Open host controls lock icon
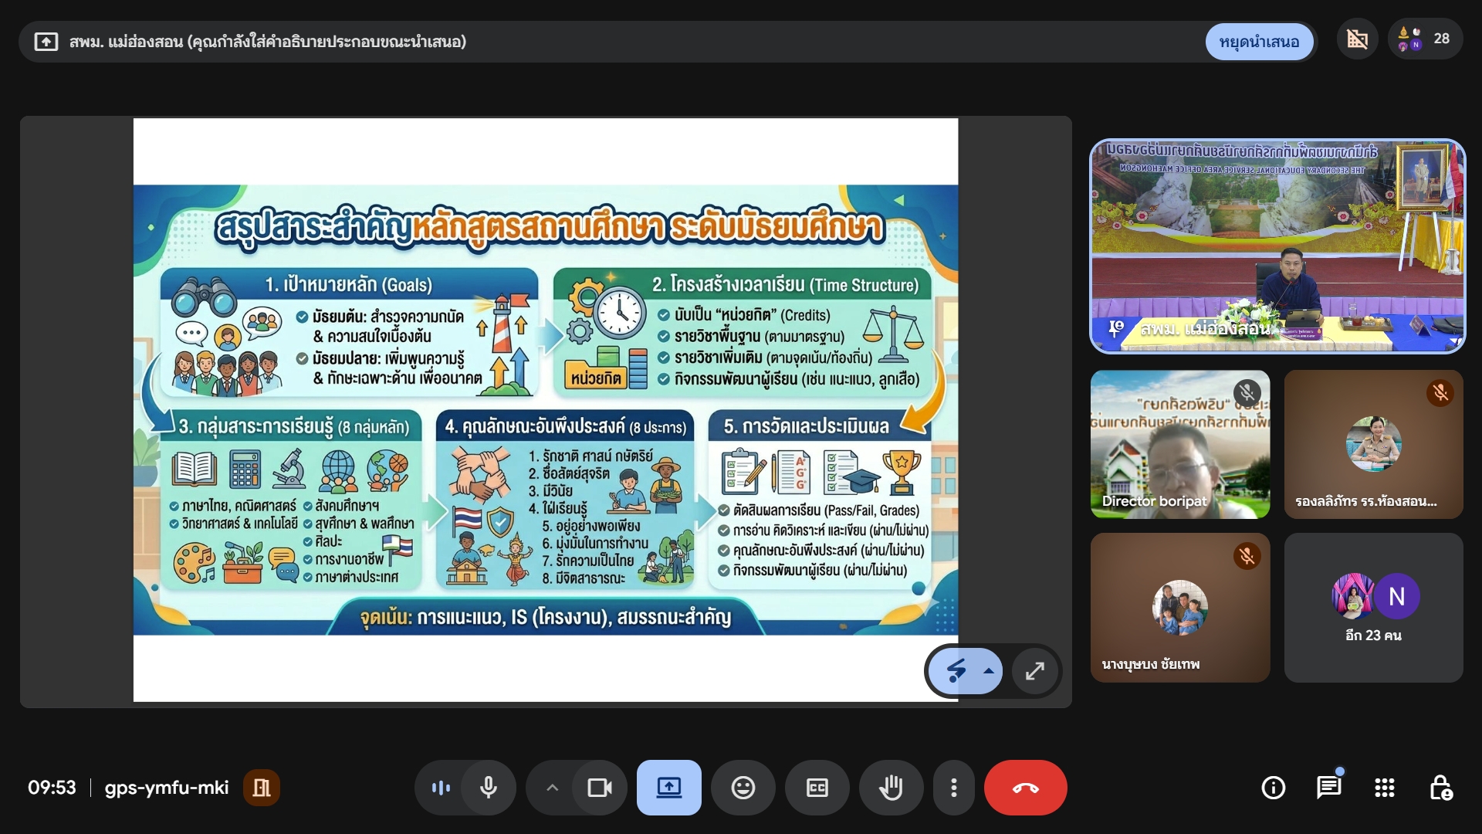Image resolution: width=1482 pixels, height=834 pixels. click(x=1440, y=788)
